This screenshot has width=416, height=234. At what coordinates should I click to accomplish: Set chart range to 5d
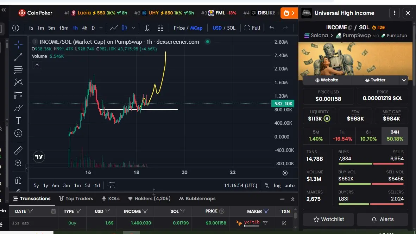pos(88,185)
